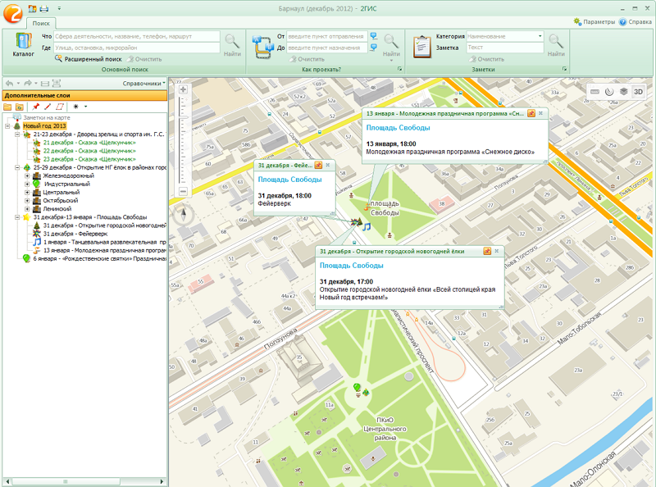Click the Что search input field
Viewport: 656px width, 487px height.
click(x=137, y=37)
